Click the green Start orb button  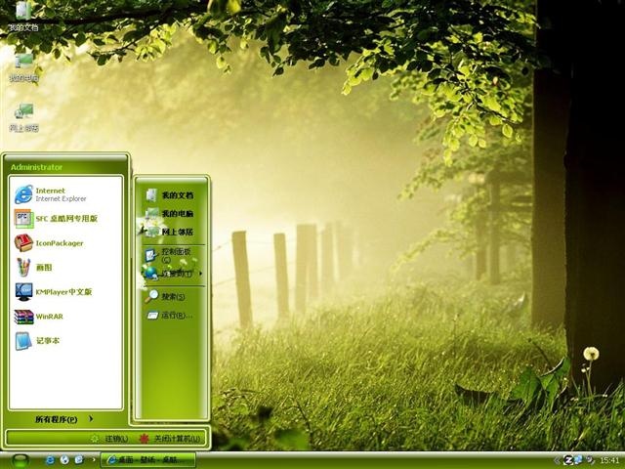coord(21,460)
